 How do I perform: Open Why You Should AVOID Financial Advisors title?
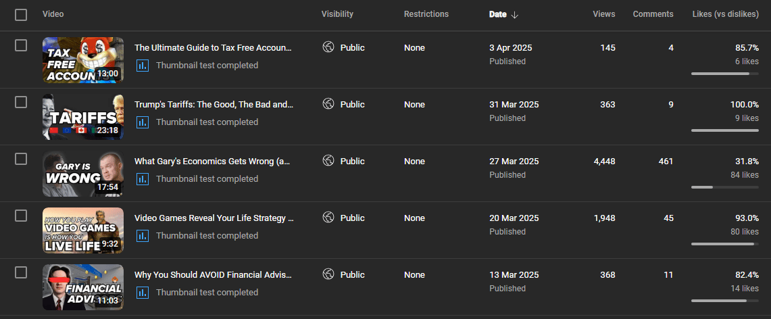[212, 274]
